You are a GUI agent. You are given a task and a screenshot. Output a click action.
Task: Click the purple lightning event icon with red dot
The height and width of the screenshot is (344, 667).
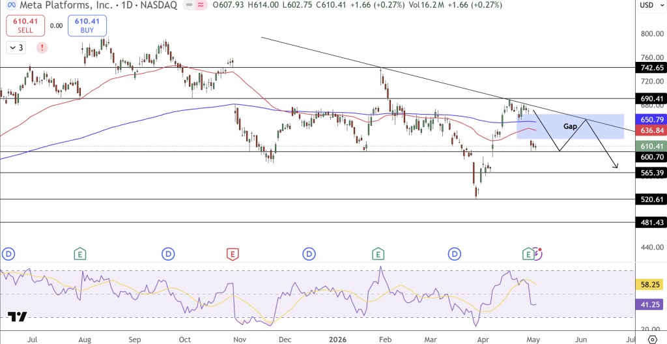point(537,253)
